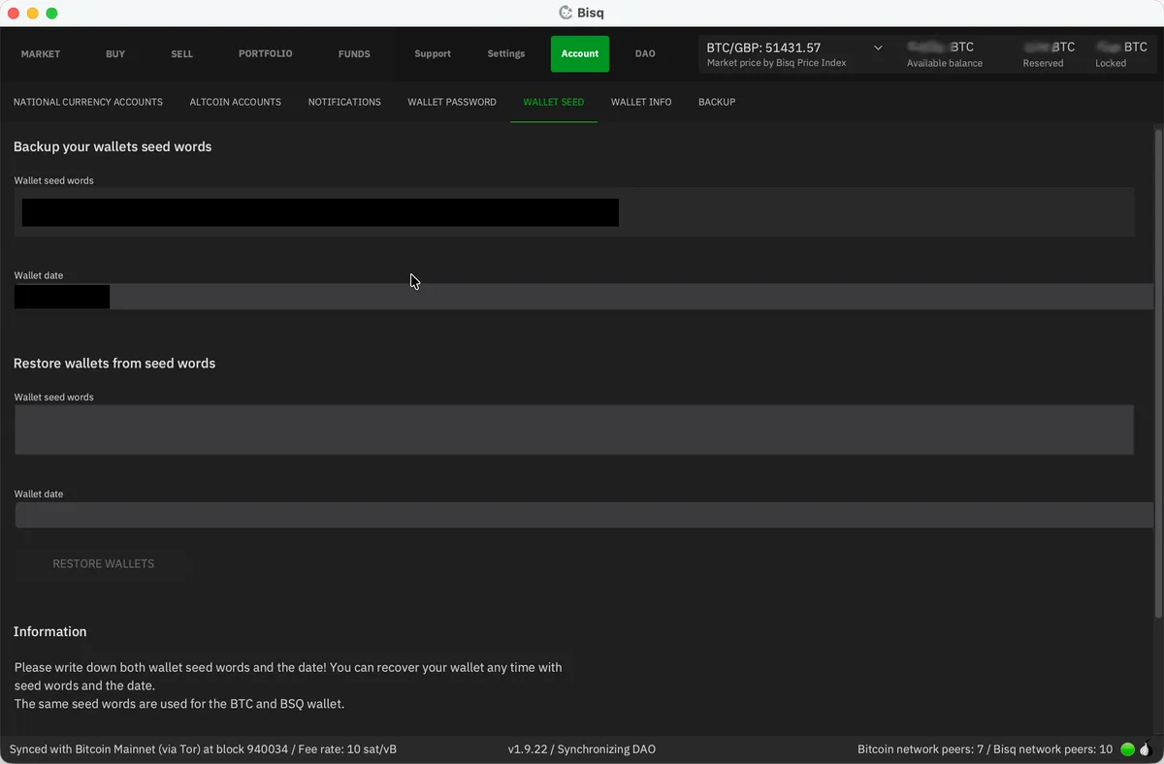
Task: Click the restore wallet date field
Action: tap(584, 515)
